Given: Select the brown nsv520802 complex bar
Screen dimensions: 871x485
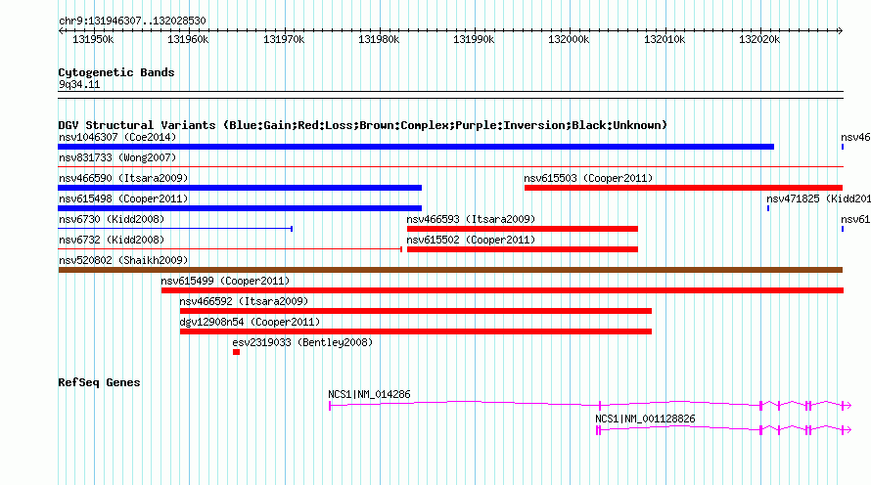Looking at the screenshot, I should coord(450,270).
